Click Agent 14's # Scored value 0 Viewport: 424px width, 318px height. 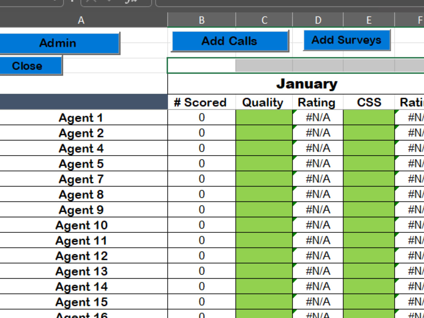202,286
